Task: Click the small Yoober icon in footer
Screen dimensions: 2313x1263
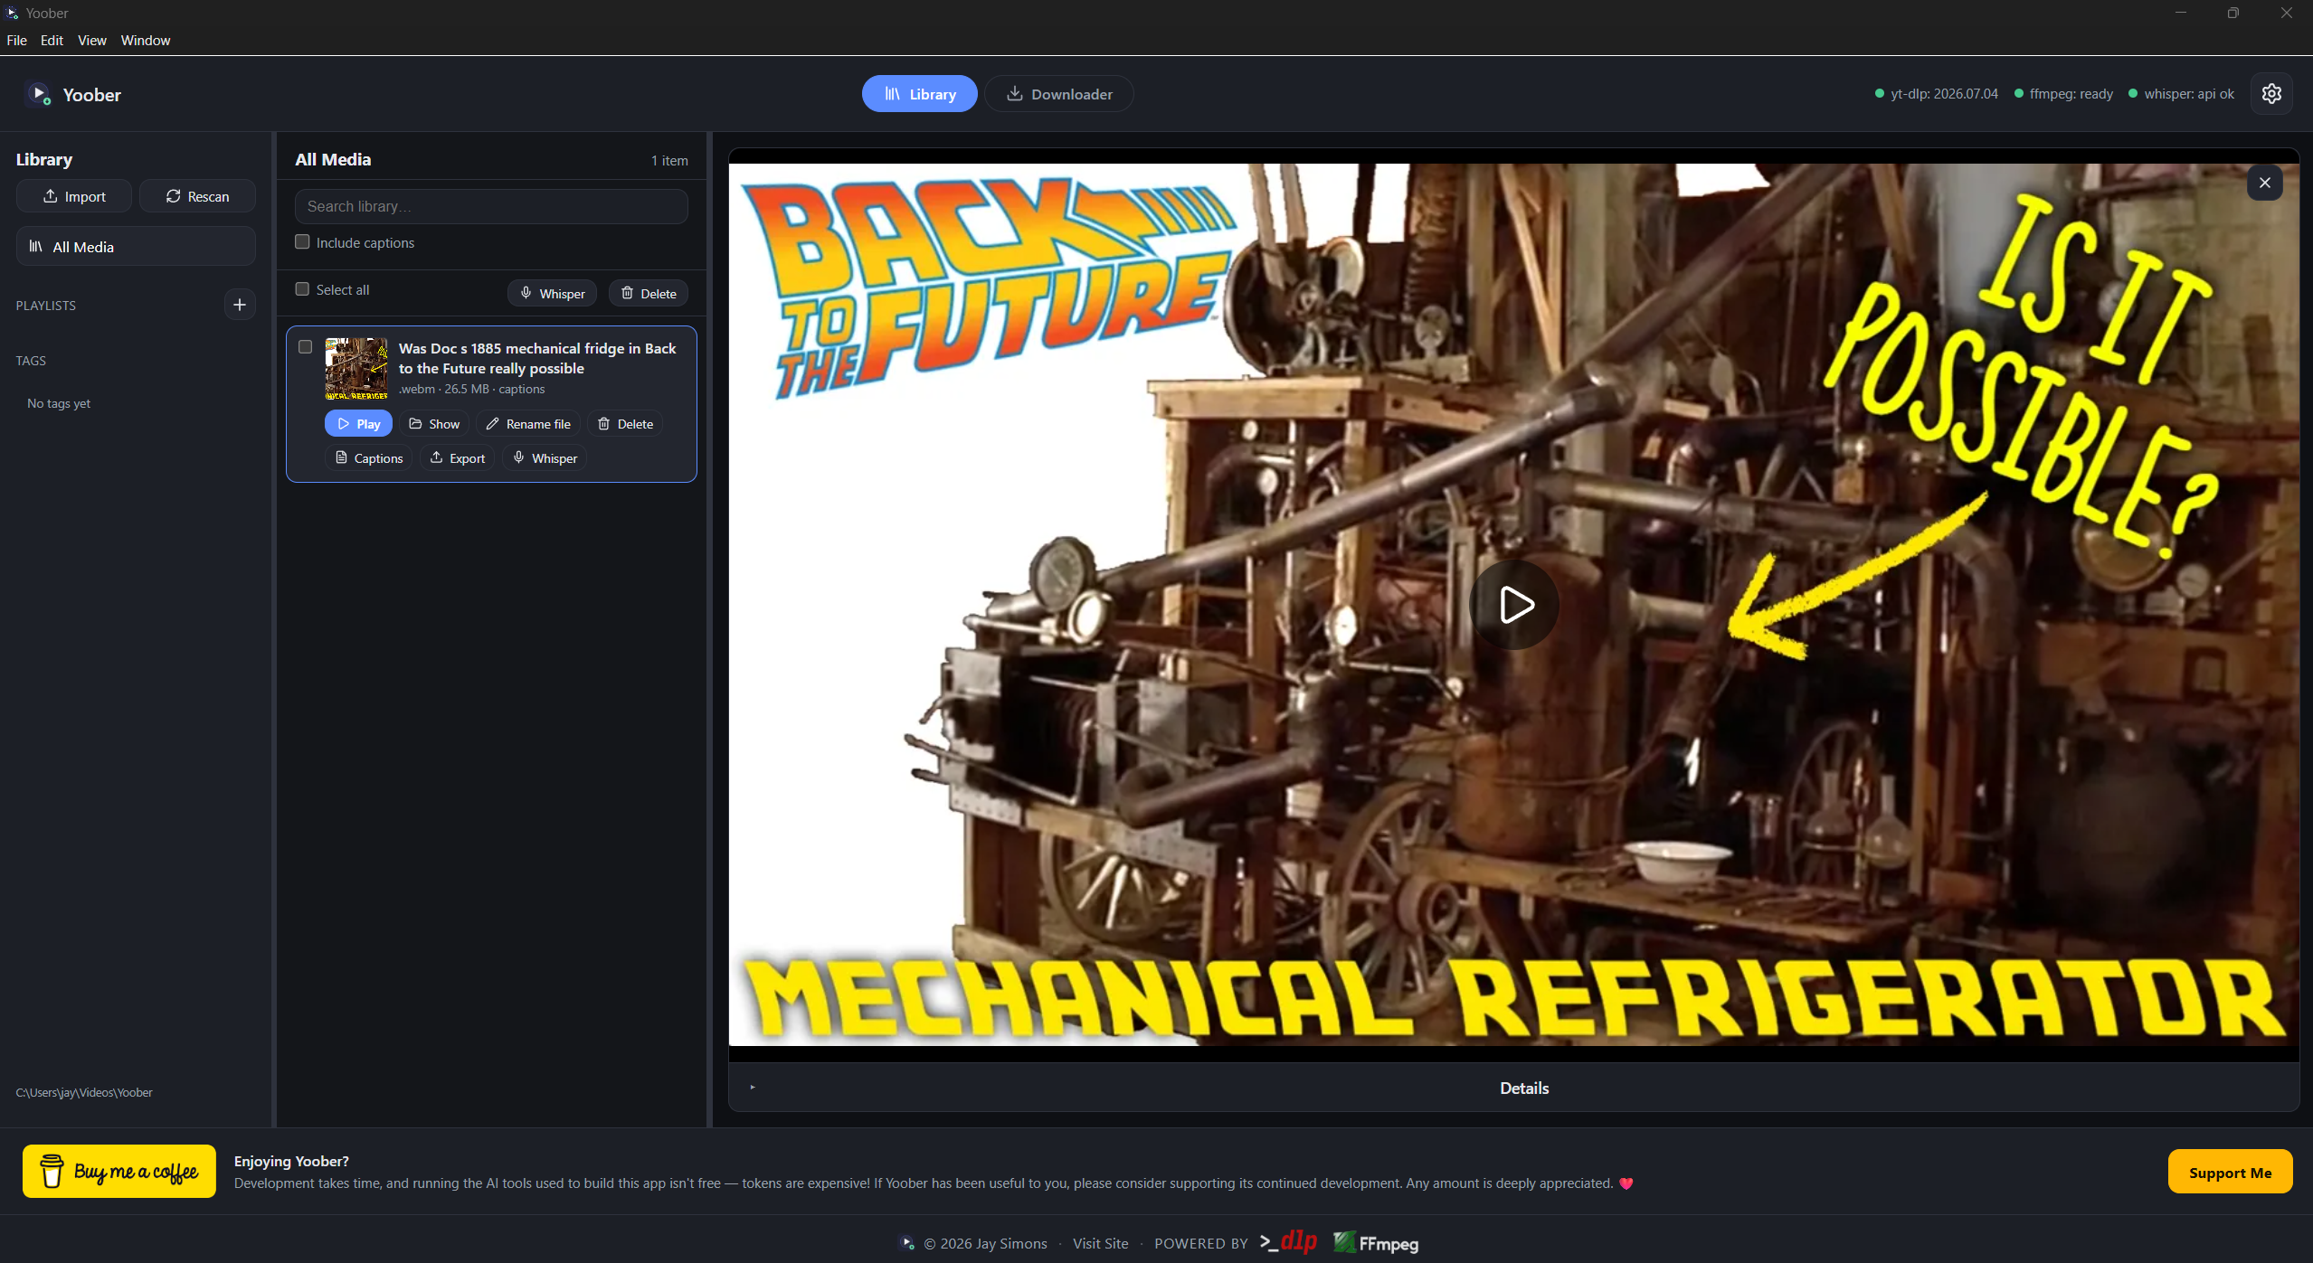Action: (907, 1243)
